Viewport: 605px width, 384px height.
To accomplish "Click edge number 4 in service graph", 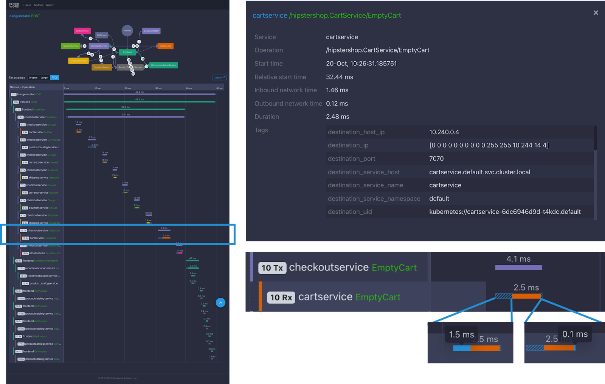I will (x=113, y=57).
